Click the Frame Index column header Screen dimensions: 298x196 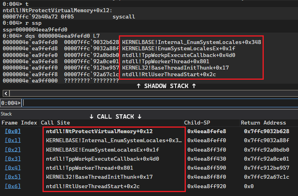19,123
